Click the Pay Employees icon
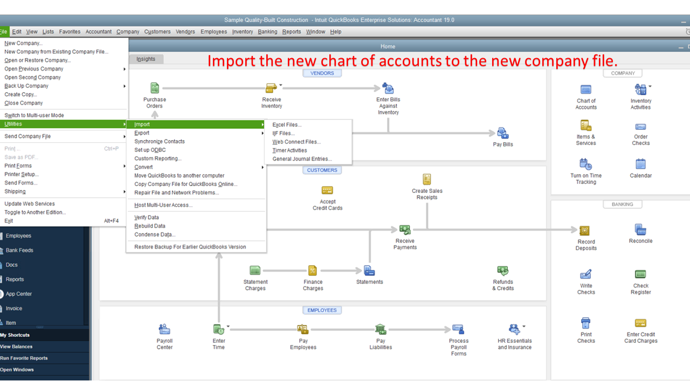This screenshot has width=690, height=388. pyautogui.click(x=303, y=329)
